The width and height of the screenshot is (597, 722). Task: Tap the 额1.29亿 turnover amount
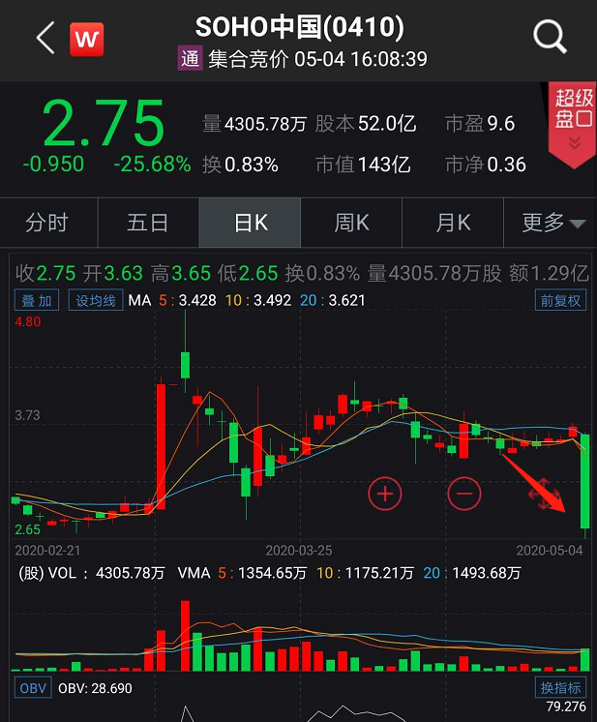coord(549,274)
